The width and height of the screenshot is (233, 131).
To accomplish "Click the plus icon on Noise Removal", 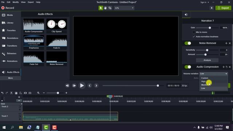I will (226, 43).
